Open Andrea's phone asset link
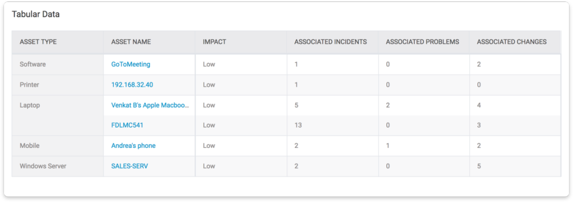Screen dimensions: 573x202 (133, 145)
